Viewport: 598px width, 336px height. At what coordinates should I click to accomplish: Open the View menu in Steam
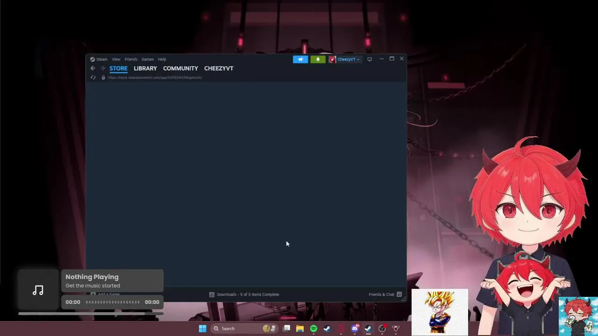[x=116, y=59]
